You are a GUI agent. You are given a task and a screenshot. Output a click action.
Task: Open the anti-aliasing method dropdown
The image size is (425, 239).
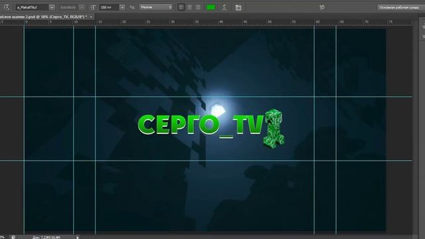point(156,7)
